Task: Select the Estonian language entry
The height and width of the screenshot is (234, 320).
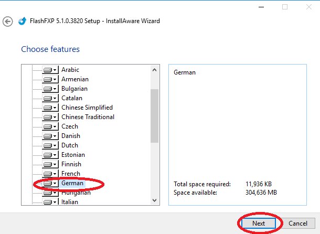Action: [x=73, y=155]
